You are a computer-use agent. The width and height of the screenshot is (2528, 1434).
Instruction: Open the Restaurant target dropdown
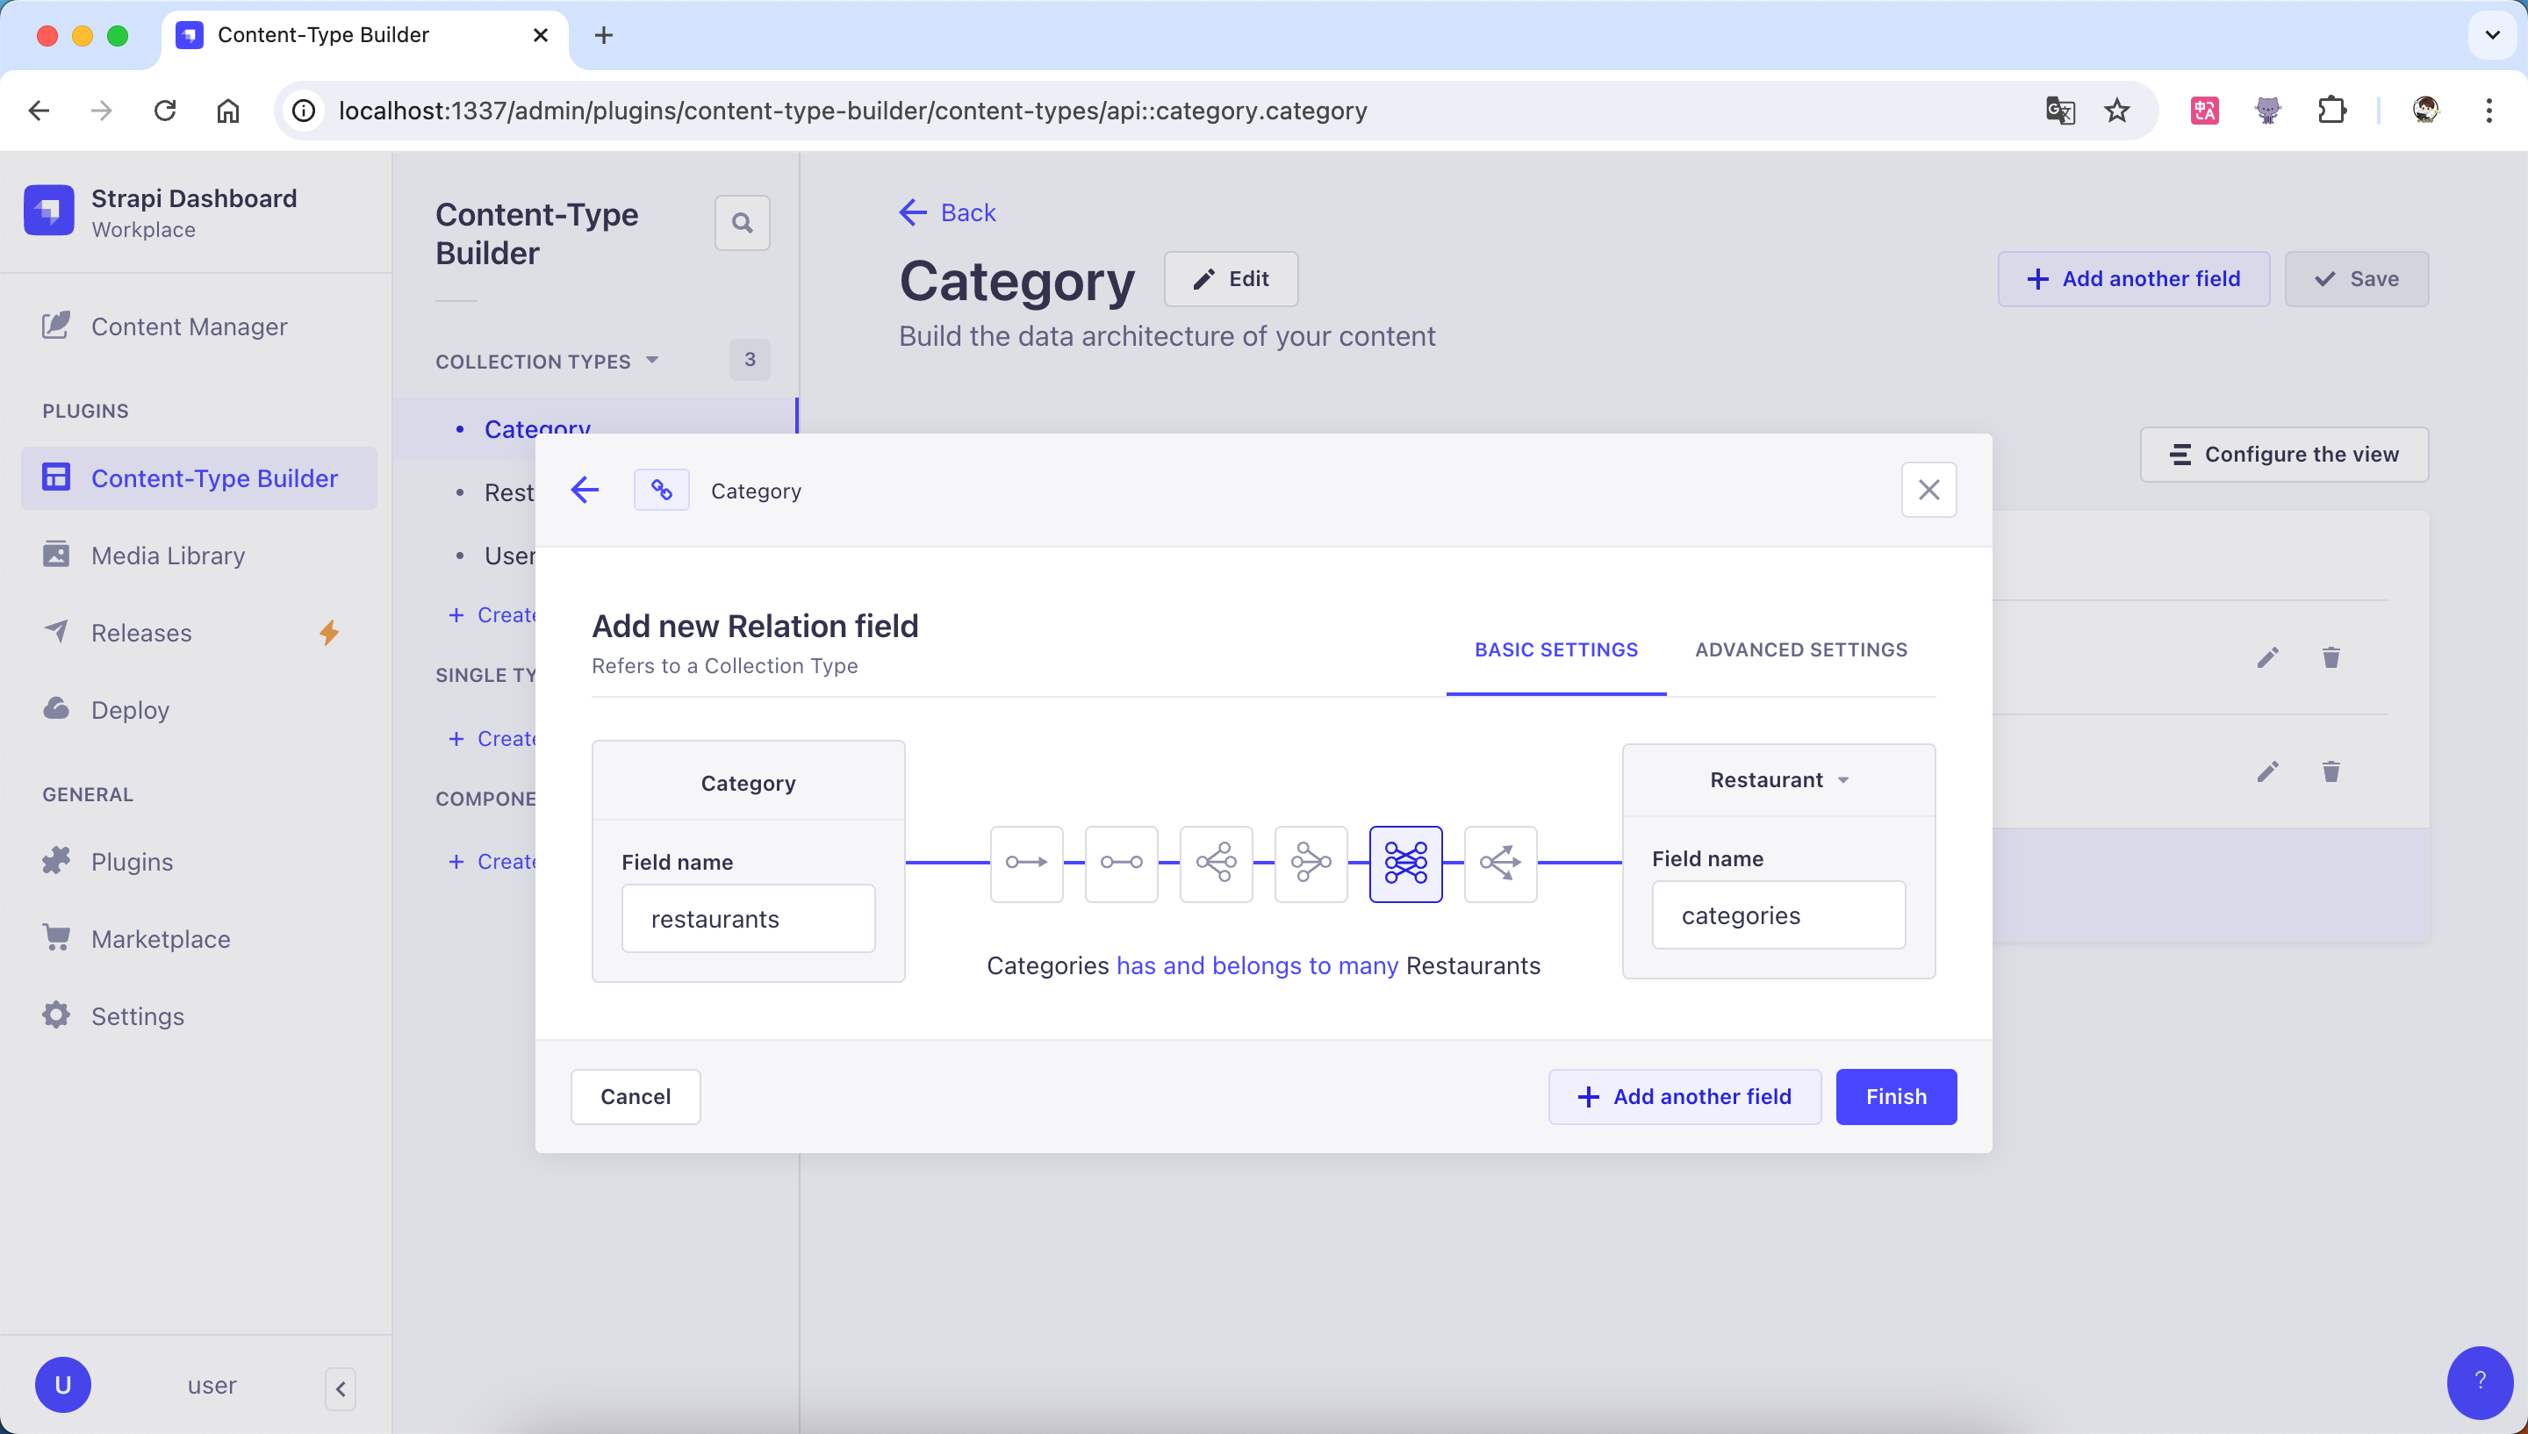point(1778,780)
